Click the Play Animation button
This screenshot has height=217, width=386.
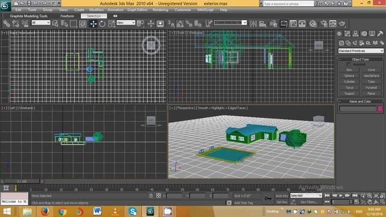(x=341, y=195)
